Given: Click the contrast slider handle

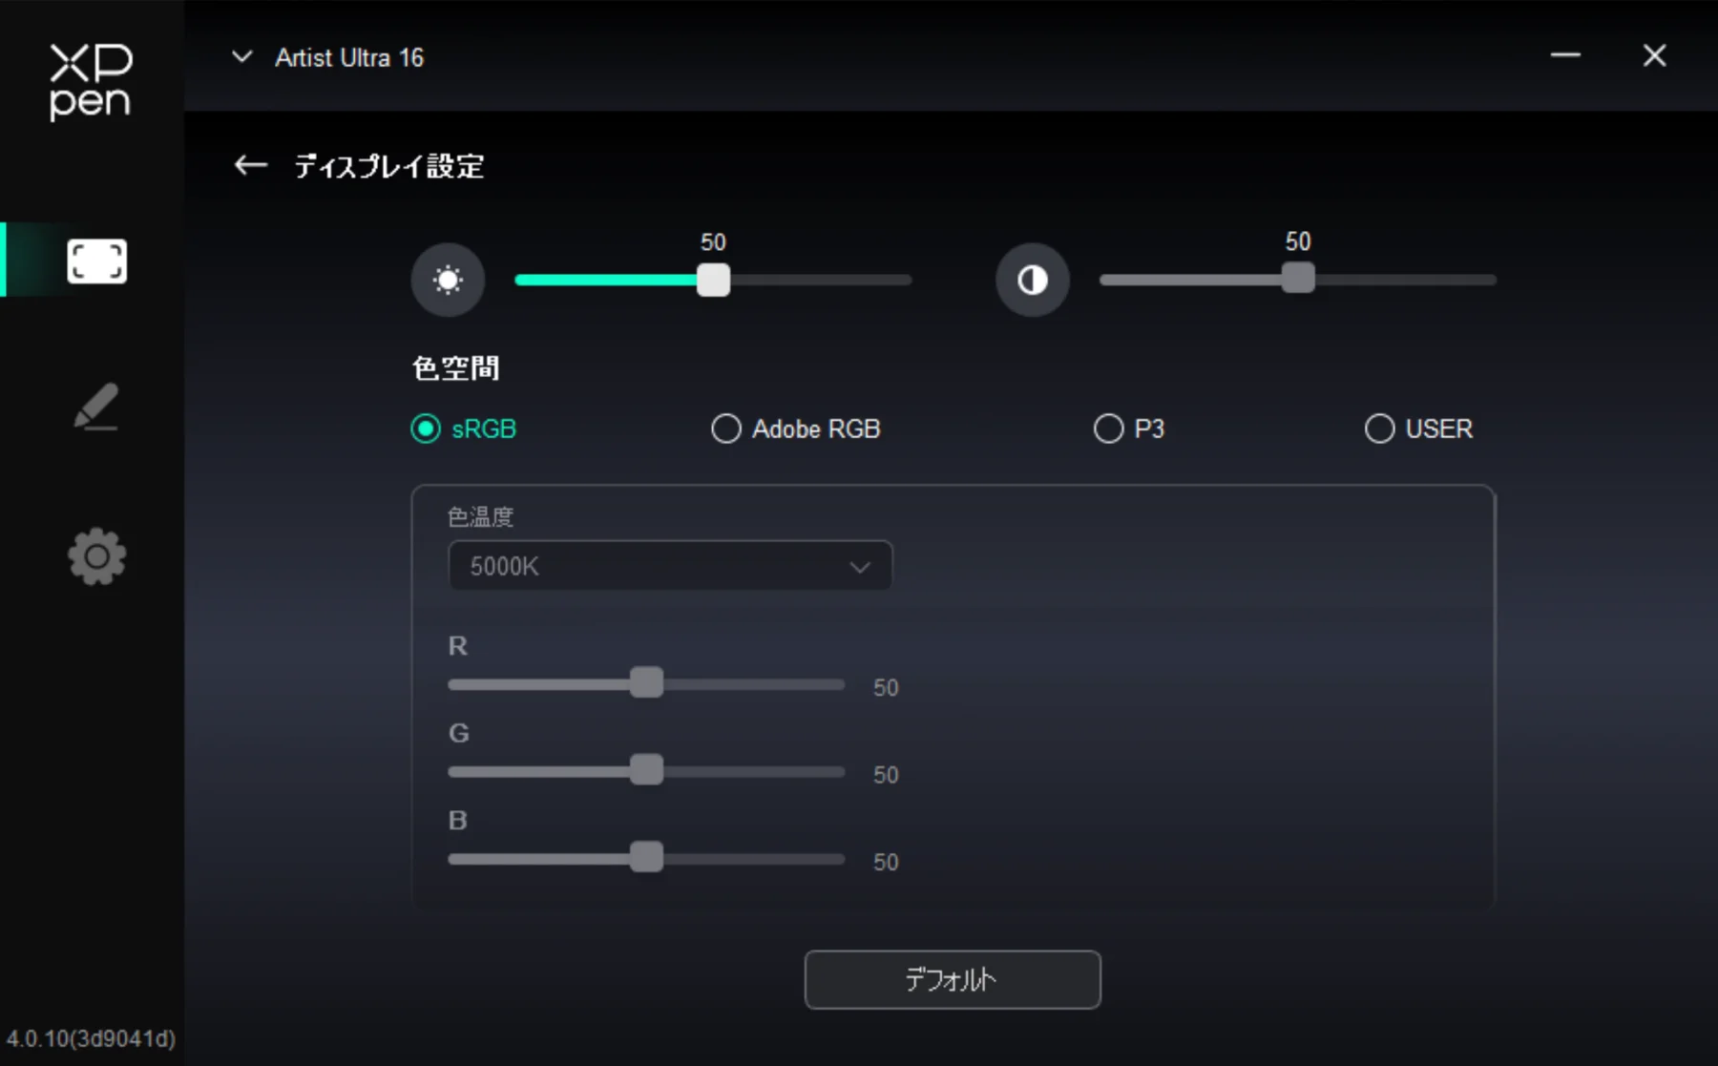Looking at the screenshot, I should pos(1298,279).
